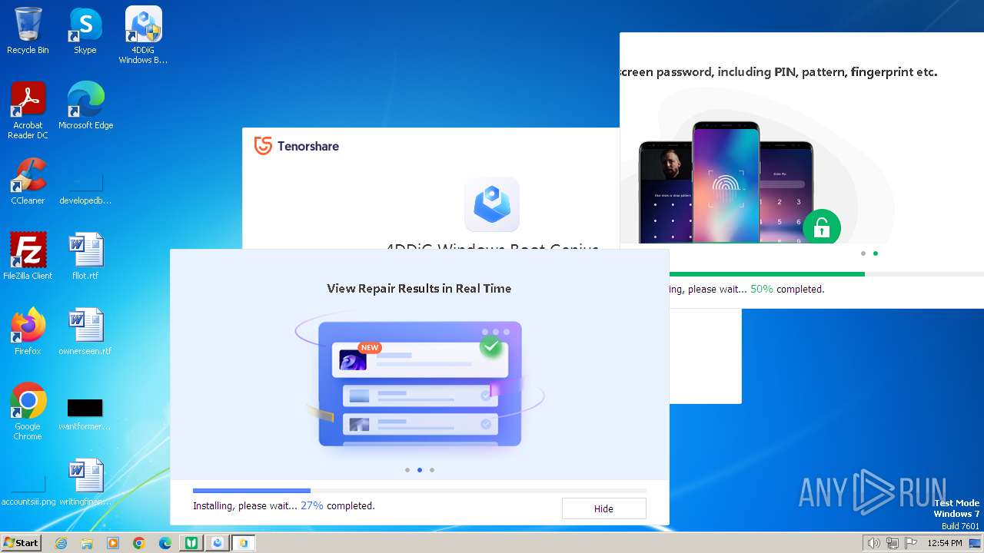Image resolution: width=984 pixels, height=553 pixels.
Task: Open Acrobat Reader DC shortcut
Action: 28,111
